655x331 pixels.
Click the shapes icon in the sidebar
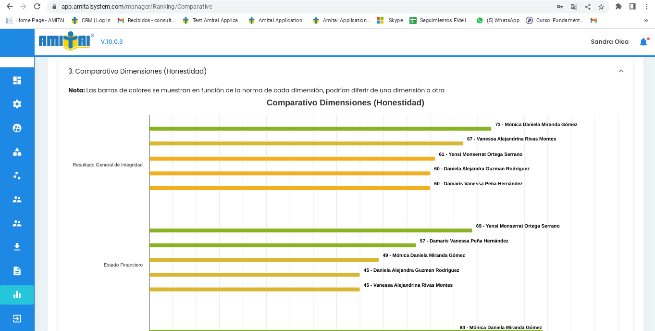coord(17,152)
